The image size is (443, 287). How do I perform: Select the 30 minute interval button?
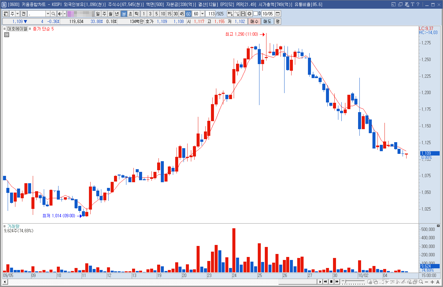(x=176, y=14)
